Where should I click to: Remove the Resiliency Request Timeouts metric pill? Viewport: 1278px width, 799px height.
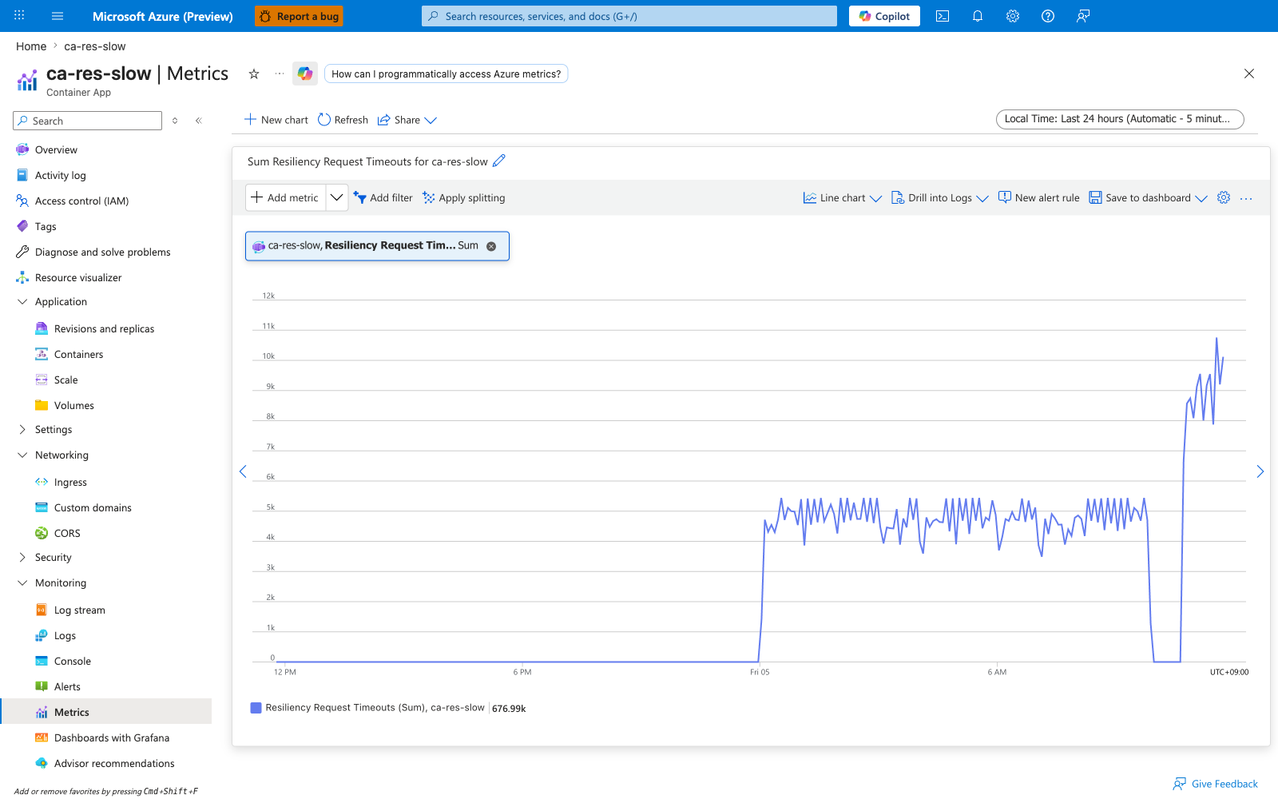[x=491, y=246]
